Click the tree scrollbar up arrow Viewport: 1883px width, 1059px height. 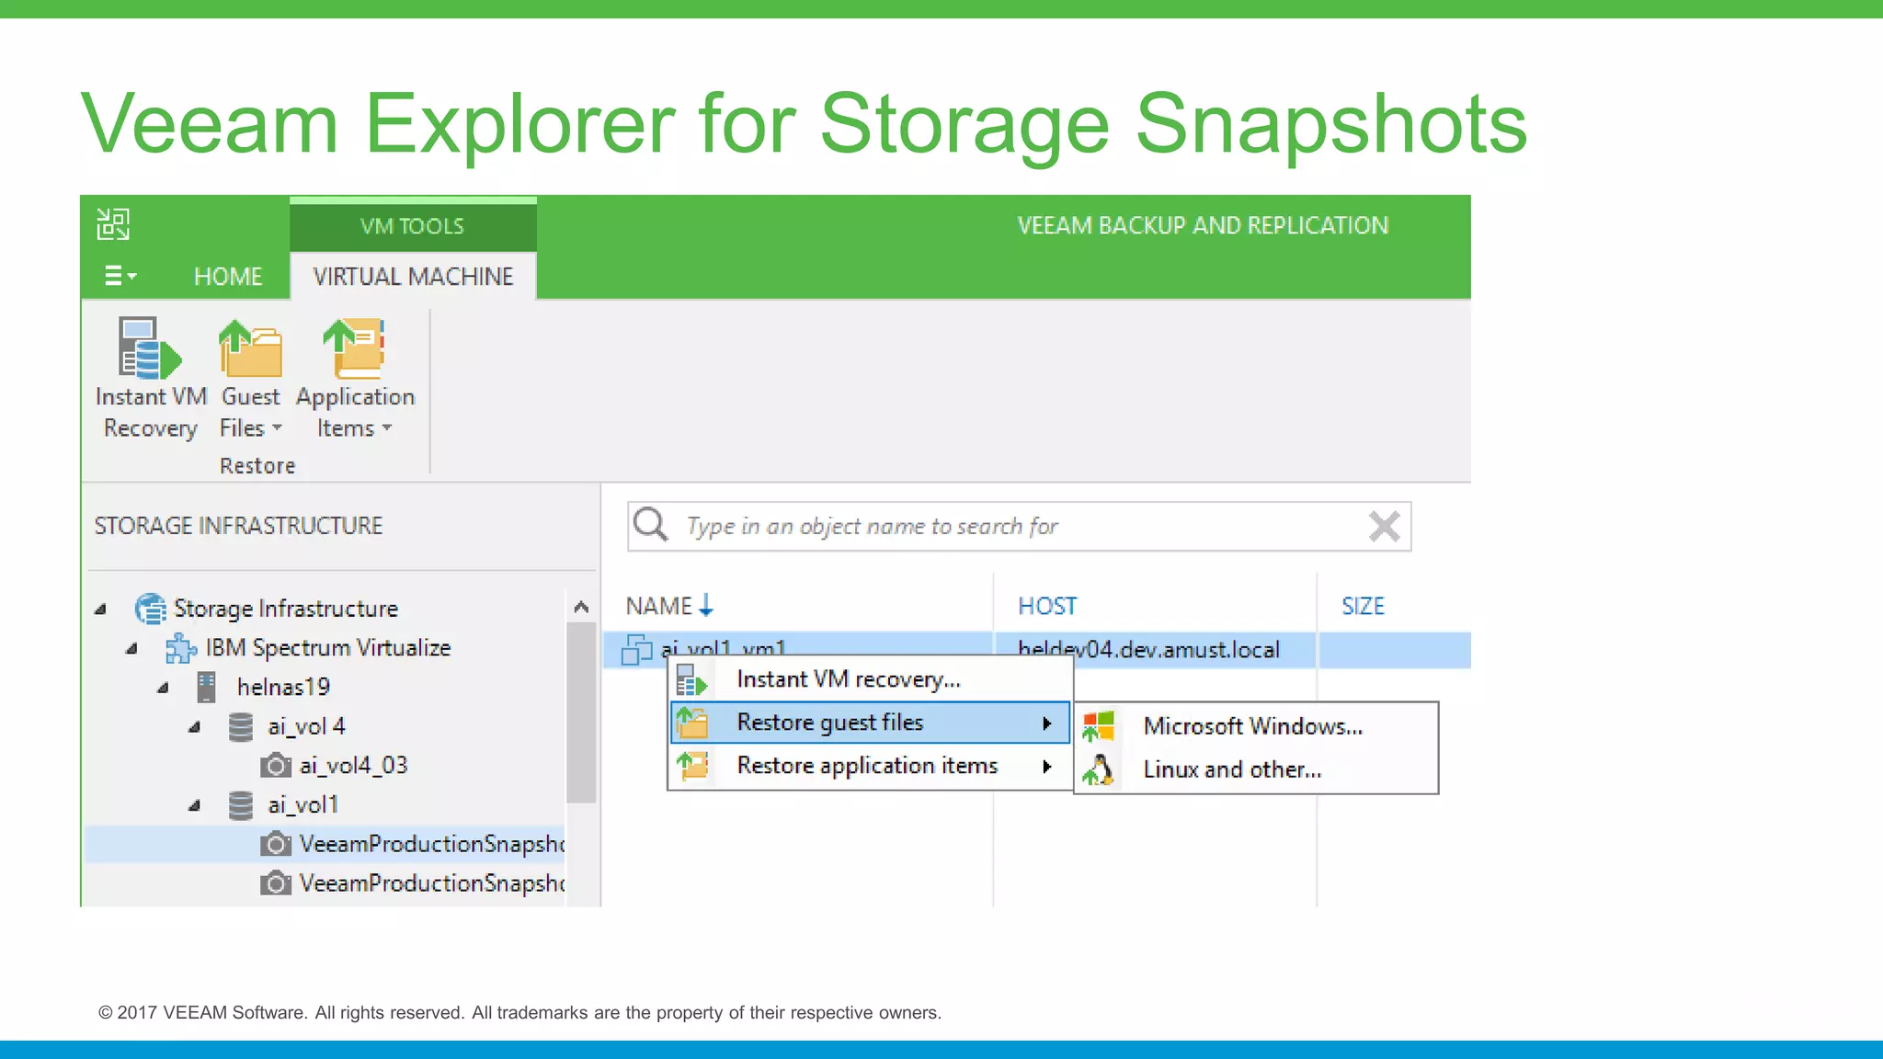point(581,607)
